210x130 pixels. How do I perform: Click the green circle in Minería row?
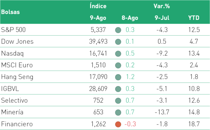[118, 112]
